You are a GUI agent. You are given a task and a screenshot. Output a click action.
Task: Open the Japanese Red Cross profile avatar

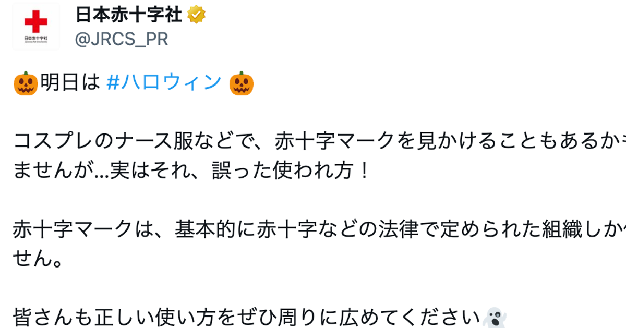[36, 26]
